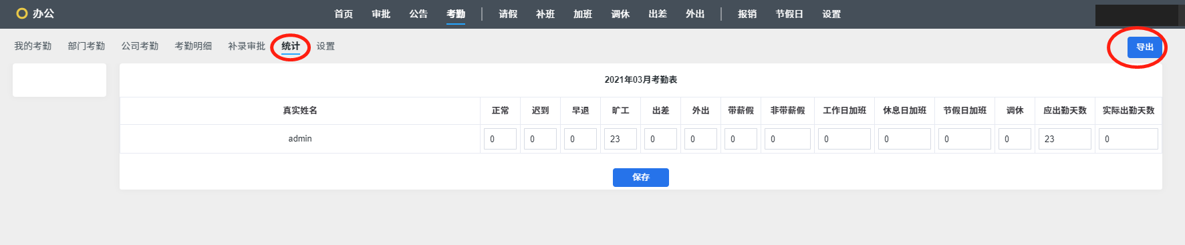Open the 审批 menu
The width and height of the screenshot is (1185, 245).
381,14
